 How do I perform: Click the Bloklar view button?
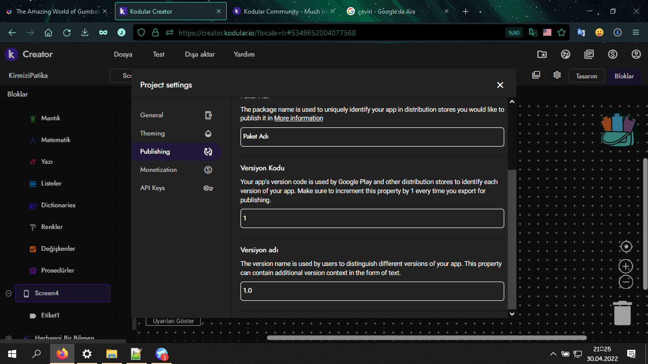(624, 76)
